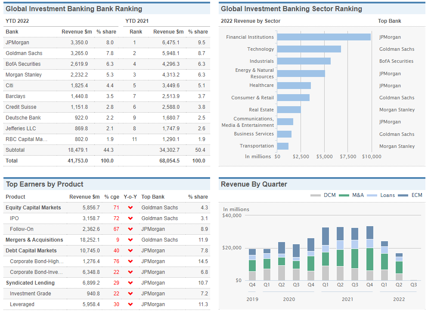Click the YTD 2022 total 41,753.0
Viewport: 431px width, 313px height.
tap(78, 161)
